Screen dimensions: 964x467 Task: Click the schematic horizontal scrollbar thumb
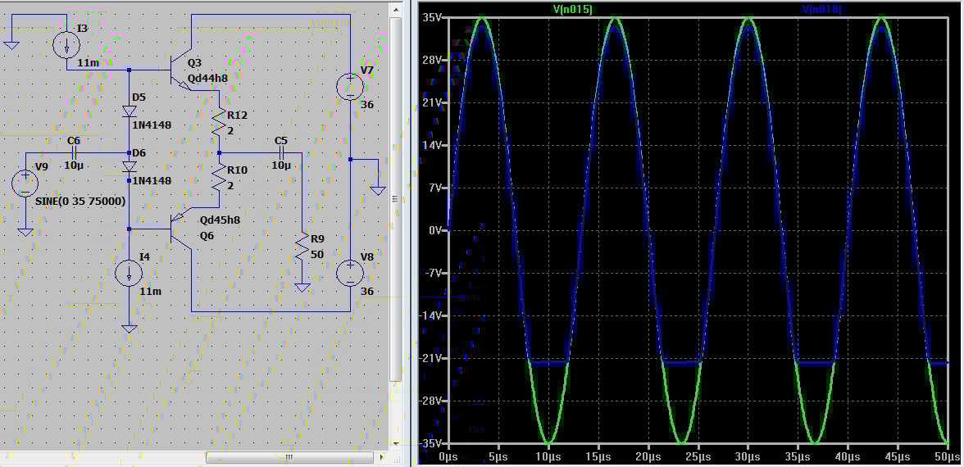tap(287, 456)
